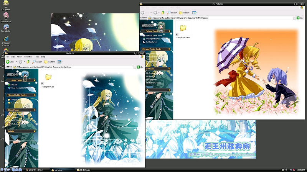The width and height of the screenshot is (307, 172).
Task: Collapse the Music Tasks panel
Action: [35, 80]
